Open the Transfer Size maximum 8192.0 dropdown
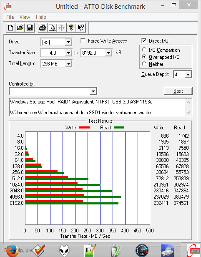This screenshot has height=257, width=201. (x=108, y=53)
